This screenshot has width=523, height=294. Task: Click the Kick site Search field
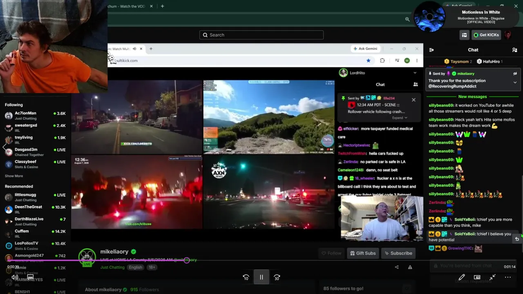point(261,35)
